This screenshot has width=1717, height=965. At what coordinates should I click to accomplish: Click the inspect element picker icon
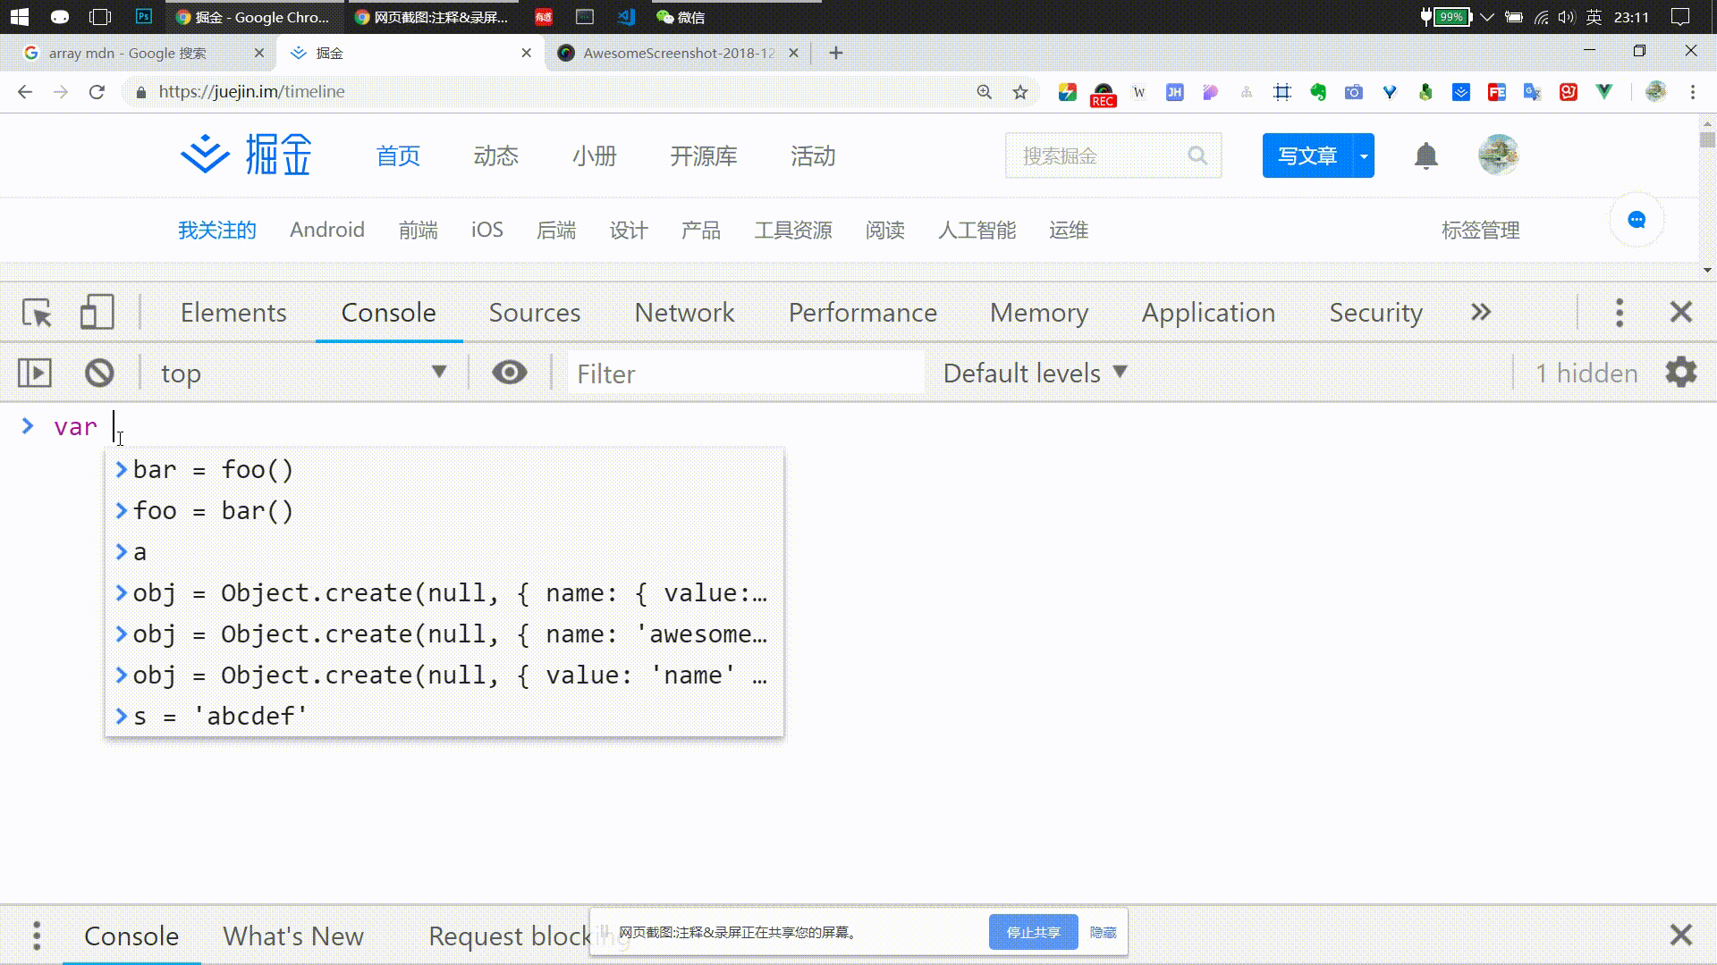(x=37, y=313)
